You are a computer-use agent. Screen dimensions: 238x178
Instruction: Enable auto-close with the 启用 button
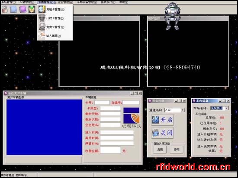click(160, 150)
